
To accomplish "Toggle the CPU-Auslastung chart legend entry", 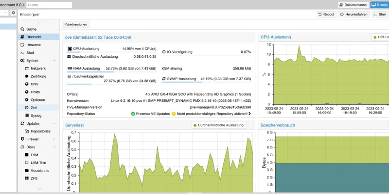I will (381, 37).
